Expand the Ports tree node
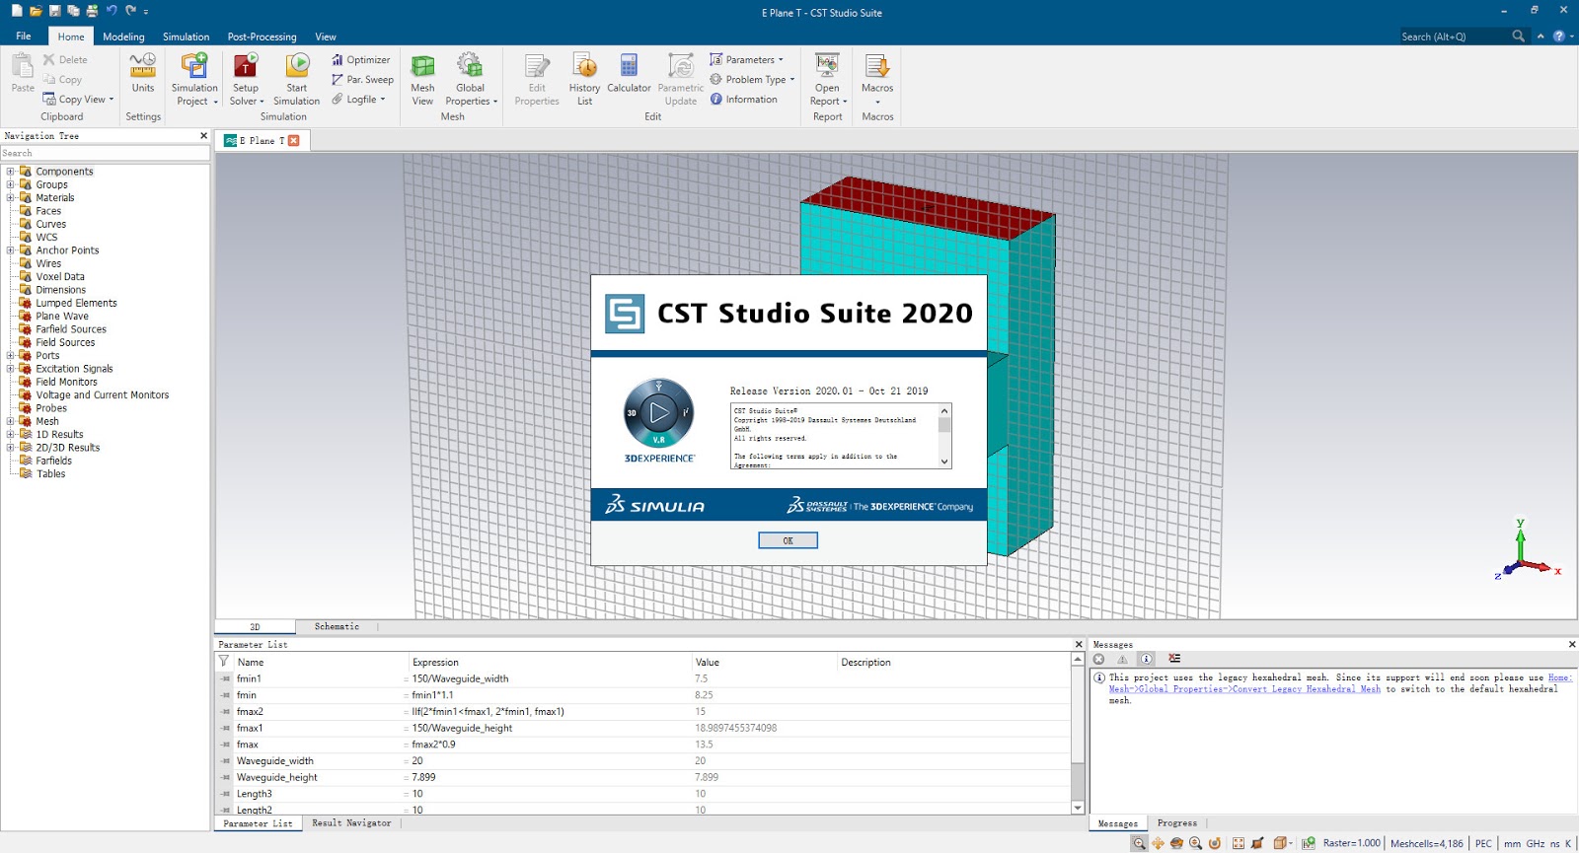This screenshot has width=1579, height=853. tap(10, 356)
